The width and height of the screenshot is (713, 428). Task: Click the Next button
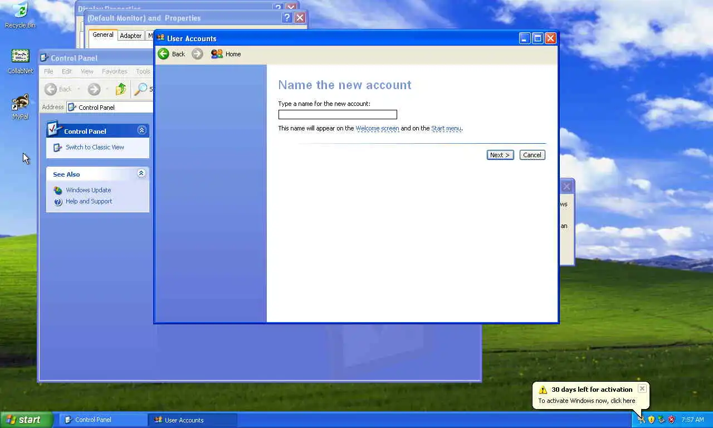coord(500,155)
